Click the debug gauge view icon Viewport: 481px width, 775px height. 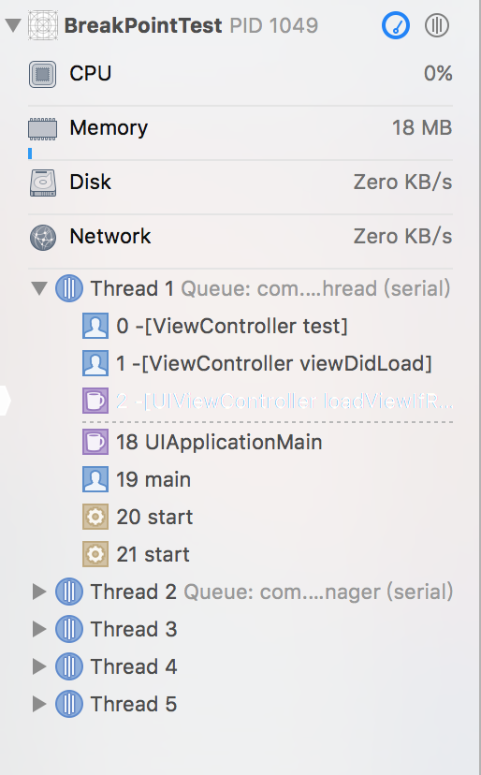(x=396, y=25)
